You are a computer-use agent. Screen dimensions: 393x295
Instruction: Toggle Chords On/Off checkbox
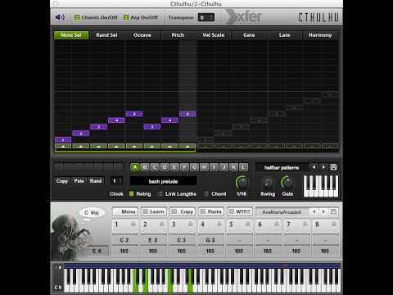[x=77, y=17]
